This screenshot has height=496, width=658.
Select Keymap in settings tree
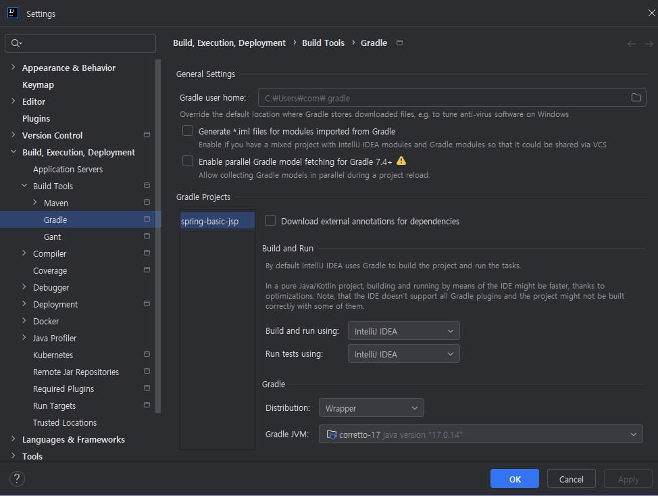(x=39, y=84)
